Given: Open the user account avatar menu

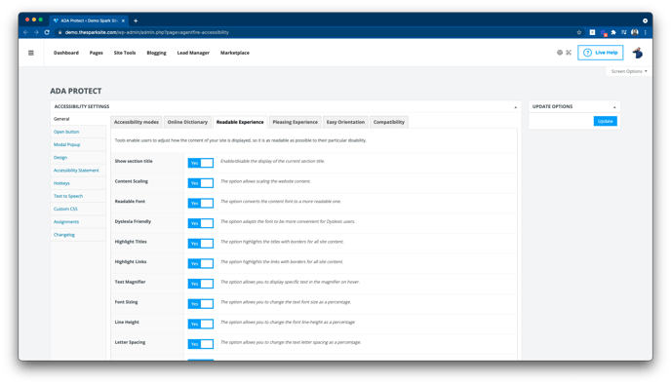Looking at the screenshot, I should (638, 53).
